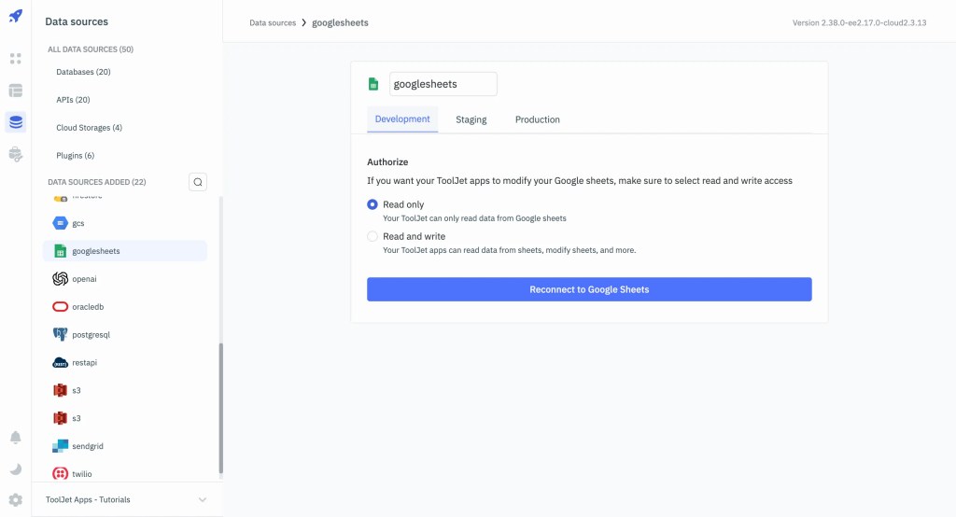Image resolution: width=956 pixels, height=517 pixels.
Task: Open the settings gear icon
Action: (16, 500)
